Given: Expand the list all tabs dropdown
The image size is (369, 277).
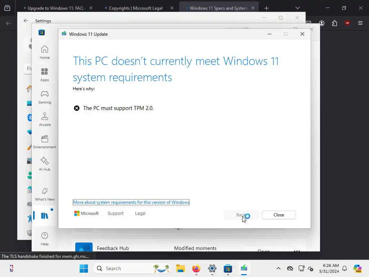Looking at the screenshot, I should [297, 8].
